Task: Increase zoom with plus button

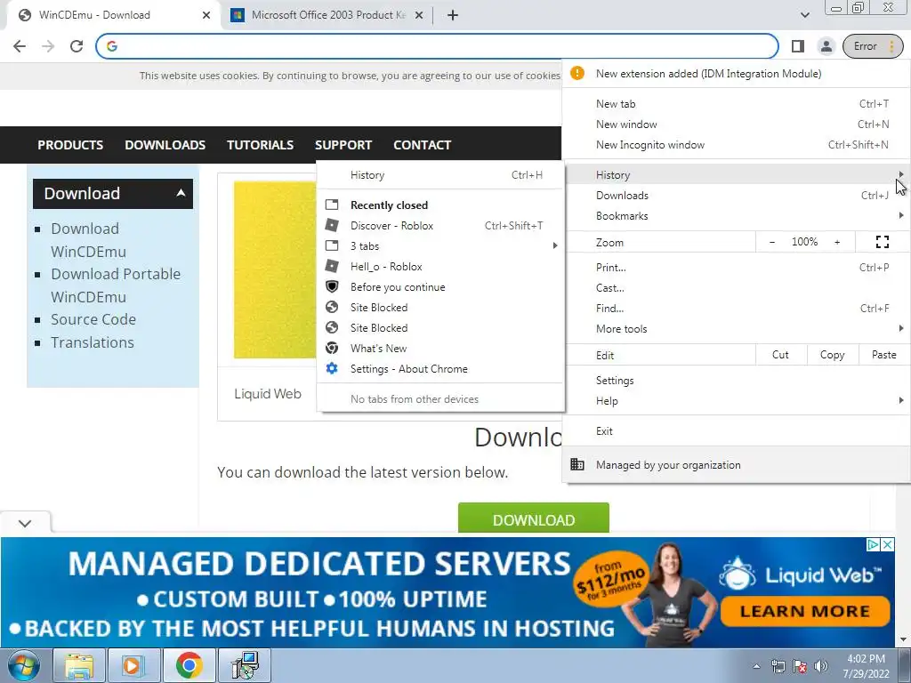Action: pos(837,242)
